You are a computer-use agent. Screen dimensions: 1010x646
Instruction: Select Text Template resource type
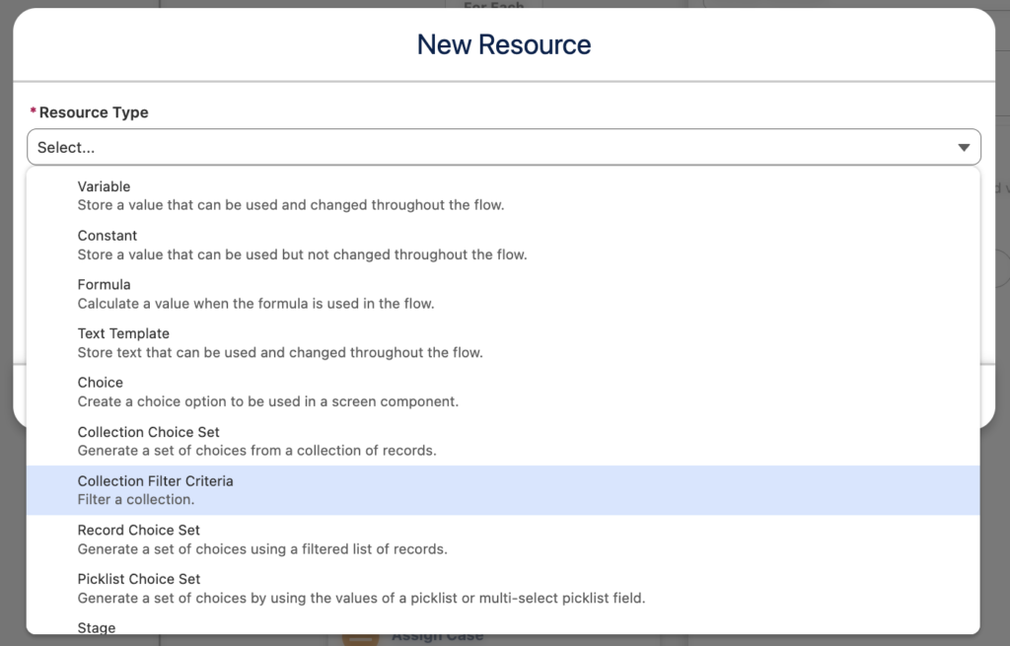503,342
